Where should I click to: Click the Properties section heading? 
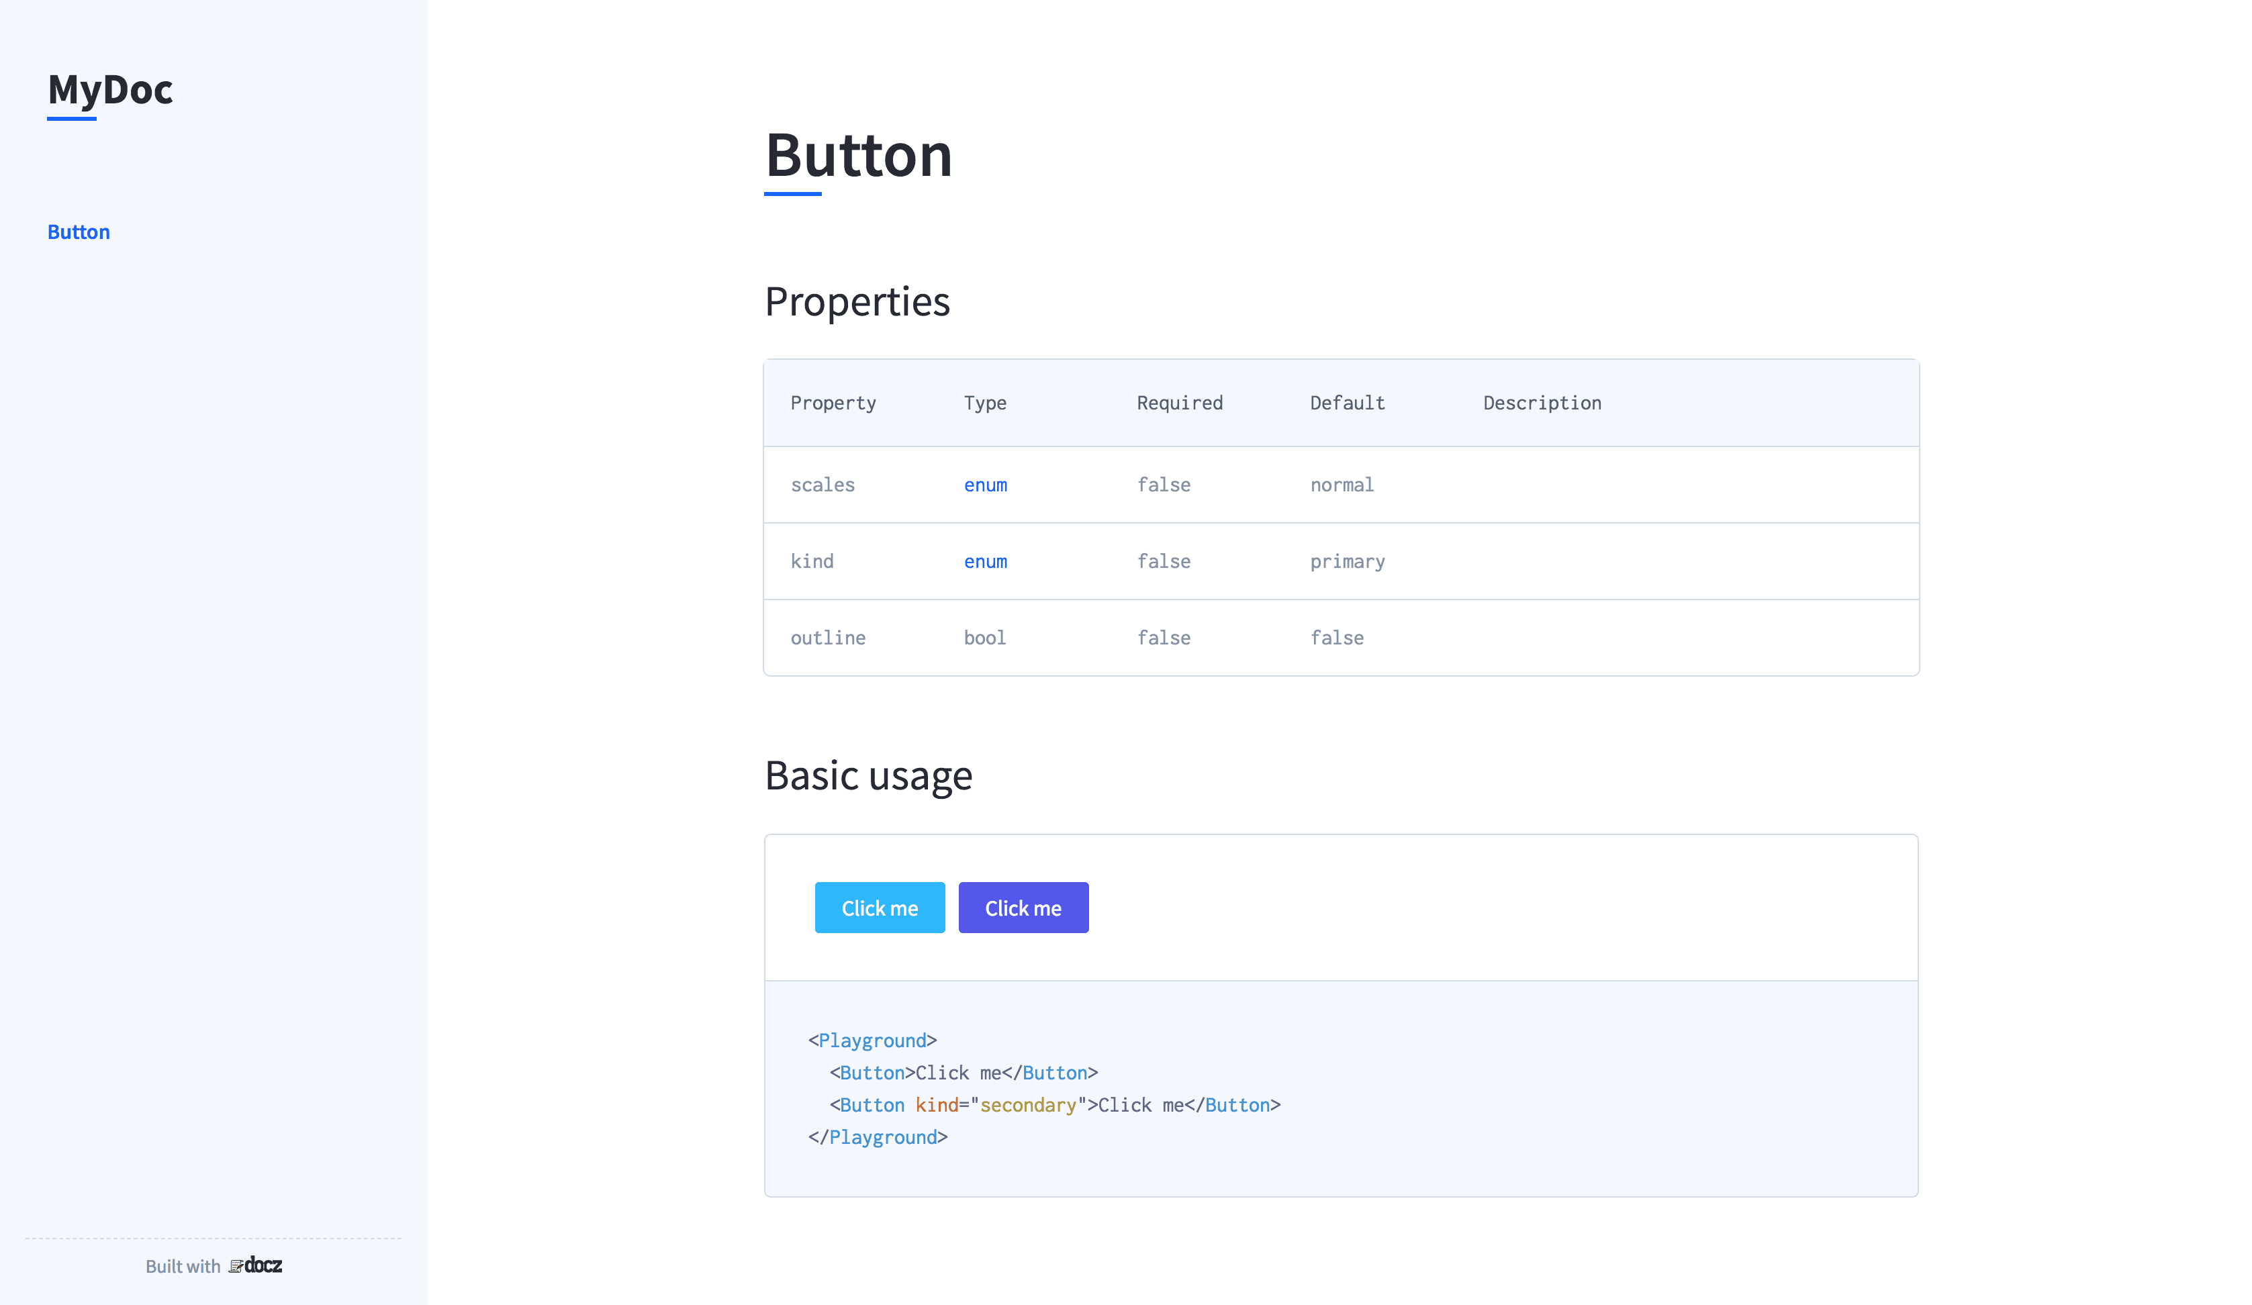tap(856, 302)
